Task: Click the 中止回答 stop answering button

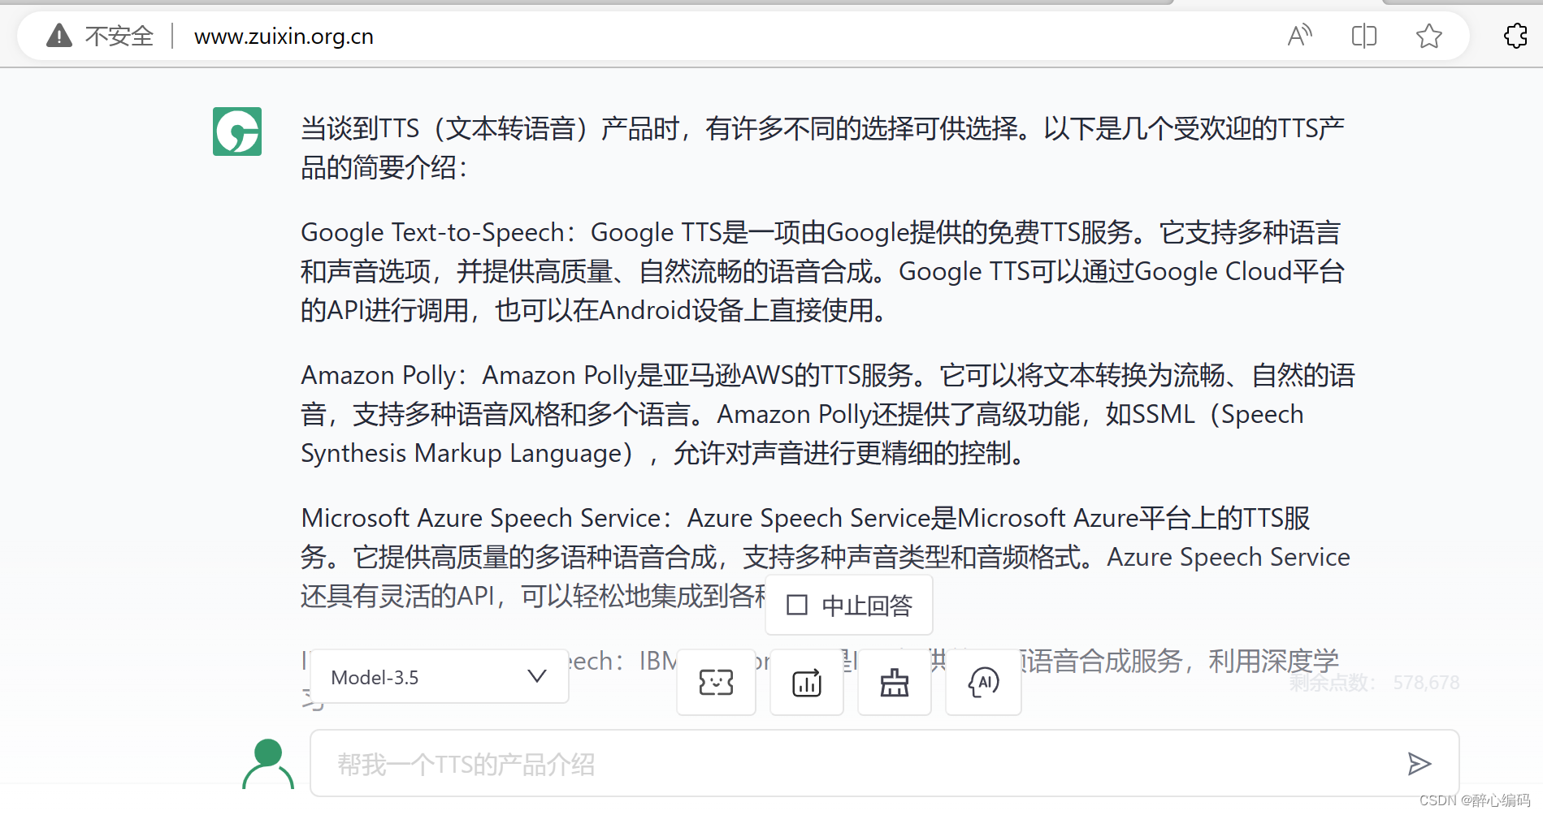Action: pos(849,606)
